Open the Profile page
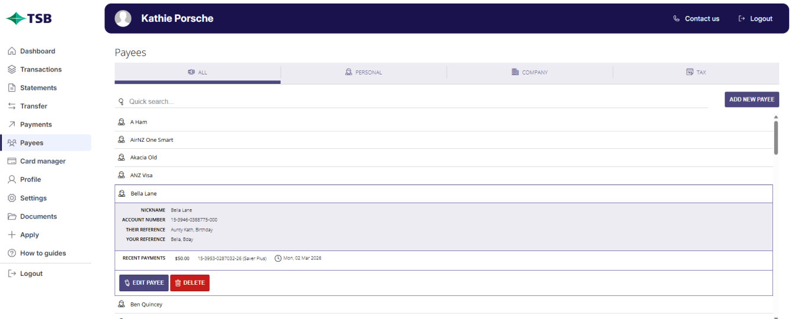The width and height of the screenshot is (792, 319). 46,180
